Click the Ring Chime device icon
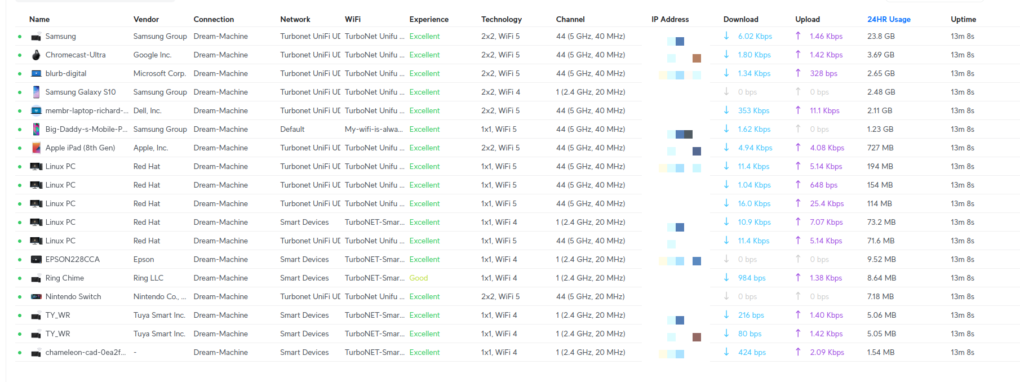This screenshot has width=1020, height=382. pos(36,278)
